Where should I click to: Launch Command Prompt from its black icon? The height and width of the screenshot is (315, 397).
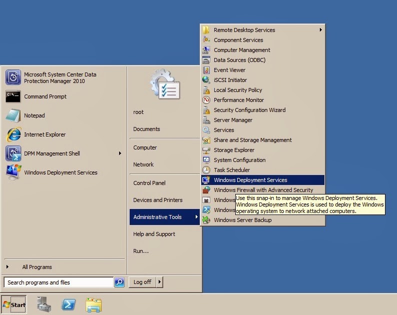pyautogui.click(x=13, y=96)
